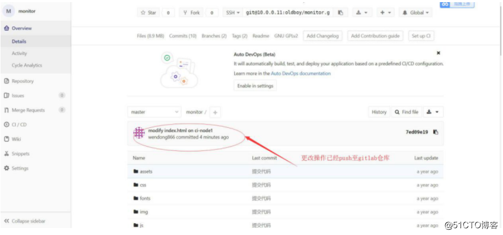Open the css folder
The image size is (503, 235).
click(143, 185)
